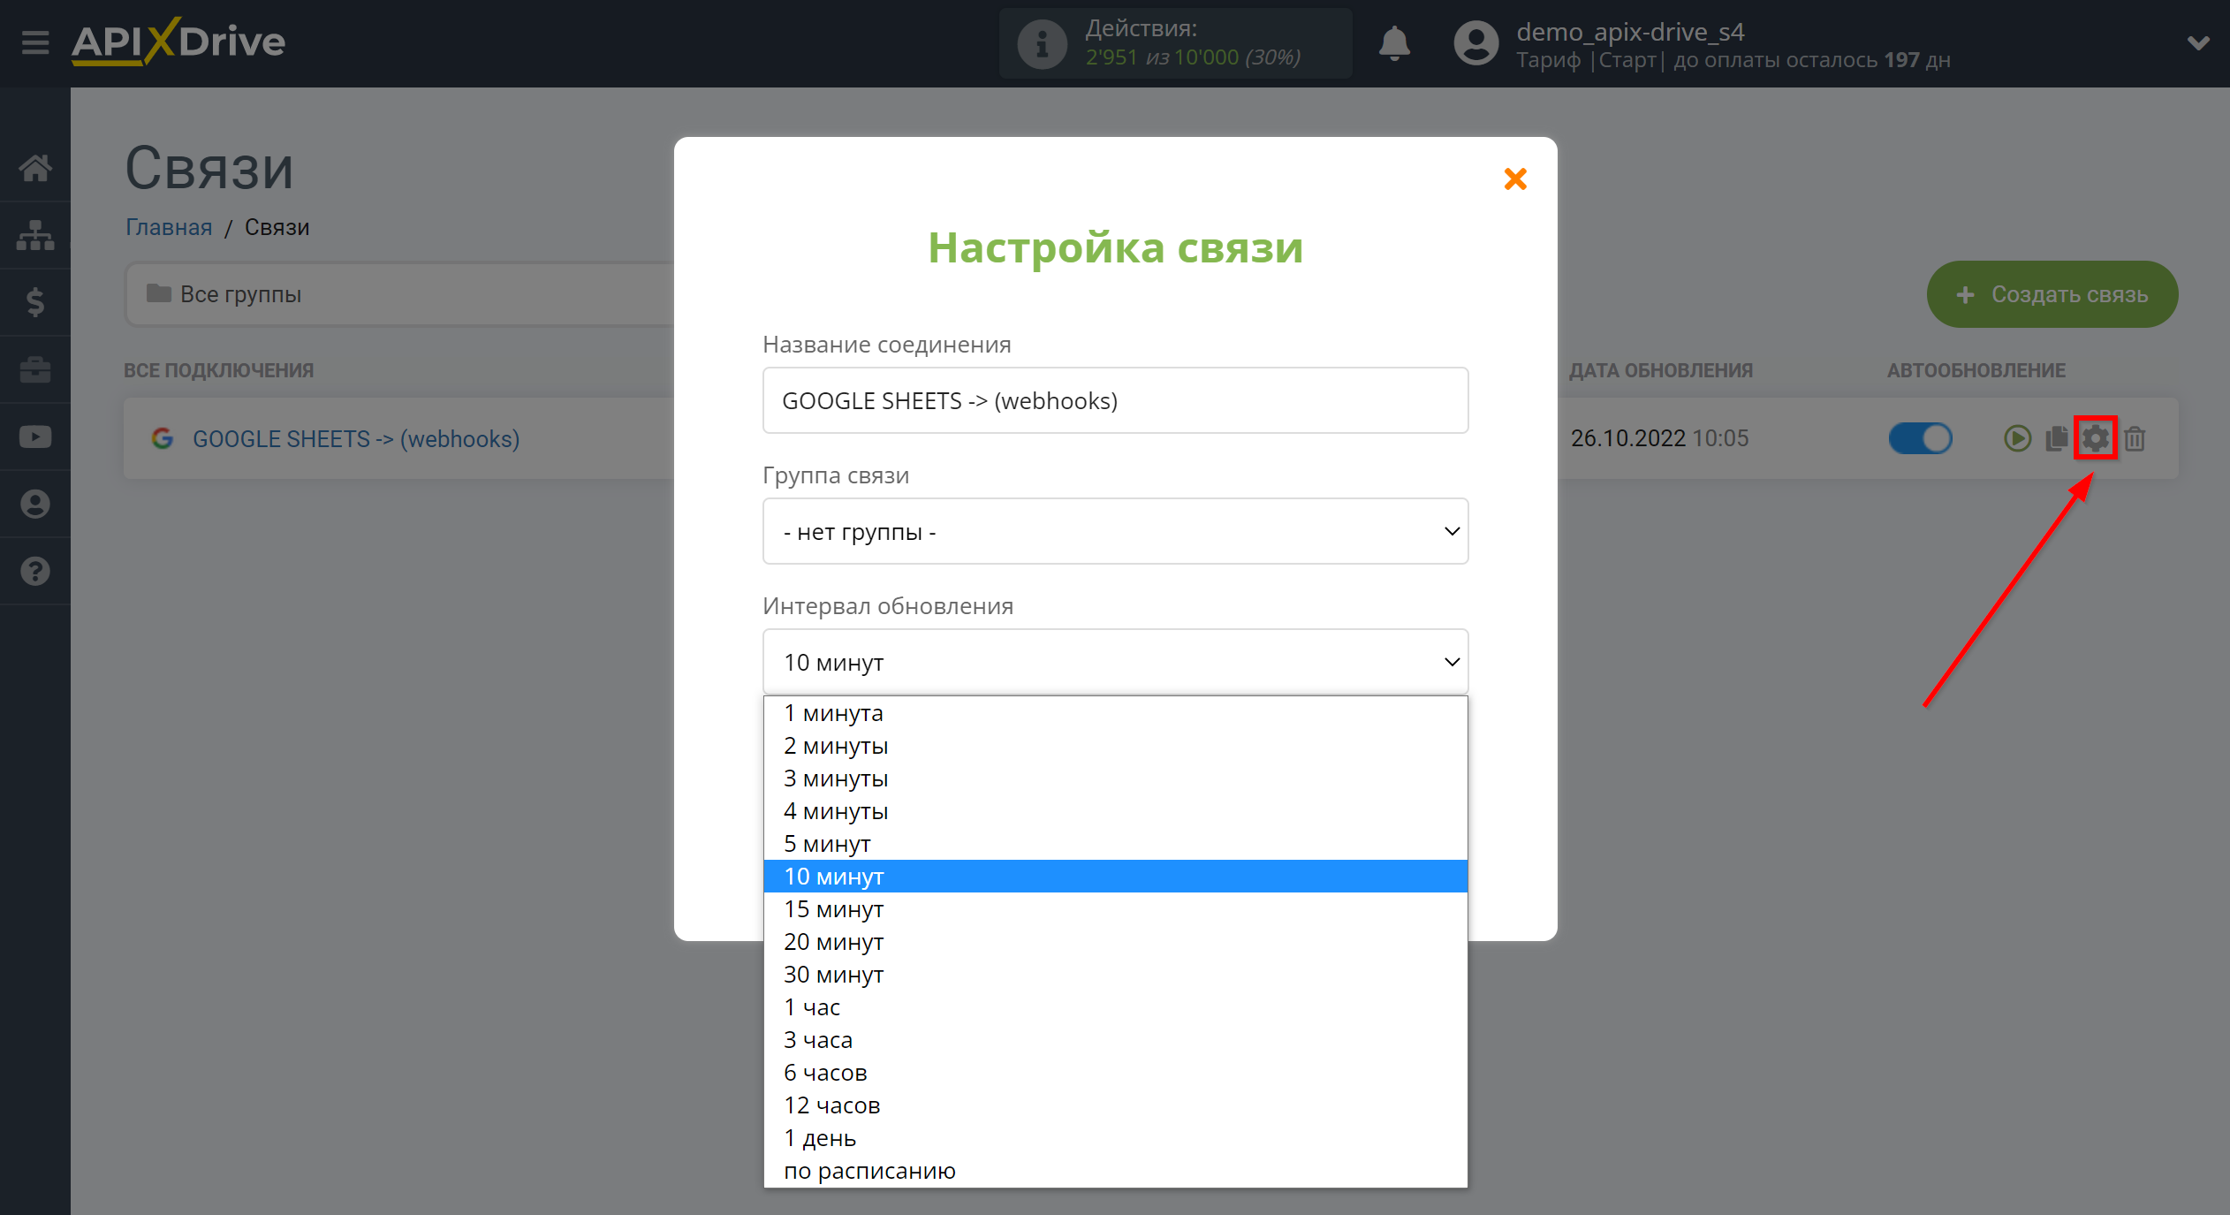The height and width of the screenshot is (1215, 2230).
Task: Select 10 минут highlighted option
Action: tap(1115, 877)
